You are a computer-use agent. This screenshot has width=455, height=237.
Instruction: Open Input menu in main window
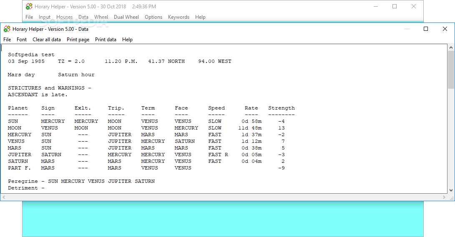click(x=45, y=17)
